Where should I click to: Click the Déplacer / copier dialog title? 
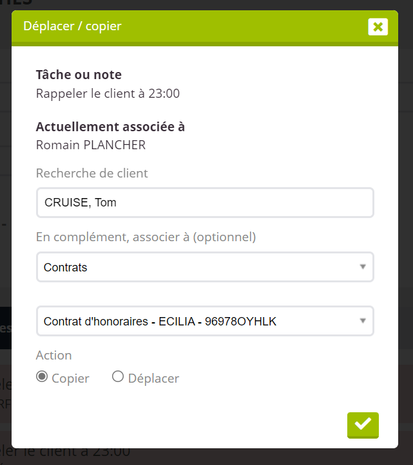pos(72,26)
